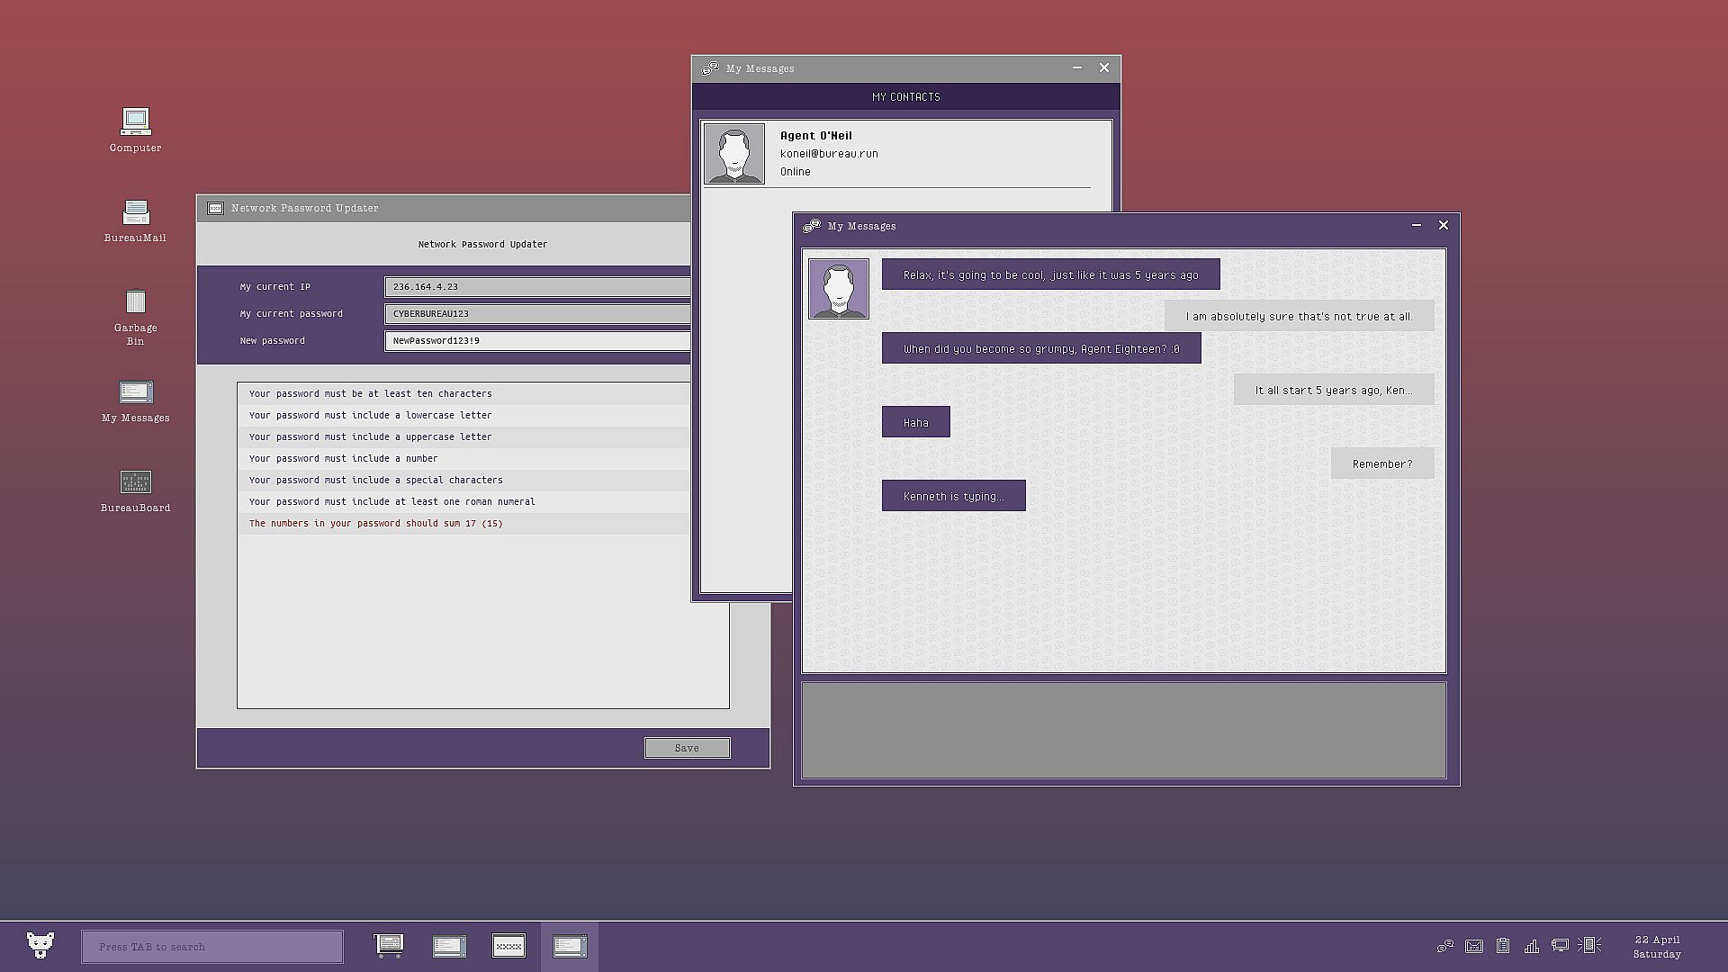The height and width of the screenshot is (972, 1728).
Task: Click the chat message input area
Action: click(x=1122, y=730)
